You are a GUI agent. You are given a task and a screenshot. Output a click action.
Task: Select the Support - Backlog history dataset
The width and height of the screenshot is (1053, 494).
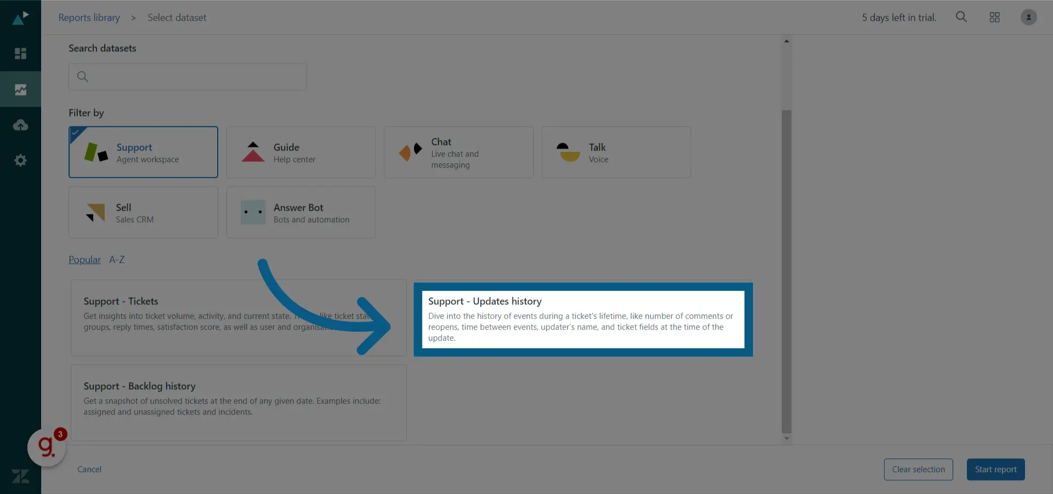click(x=239, y=403)
